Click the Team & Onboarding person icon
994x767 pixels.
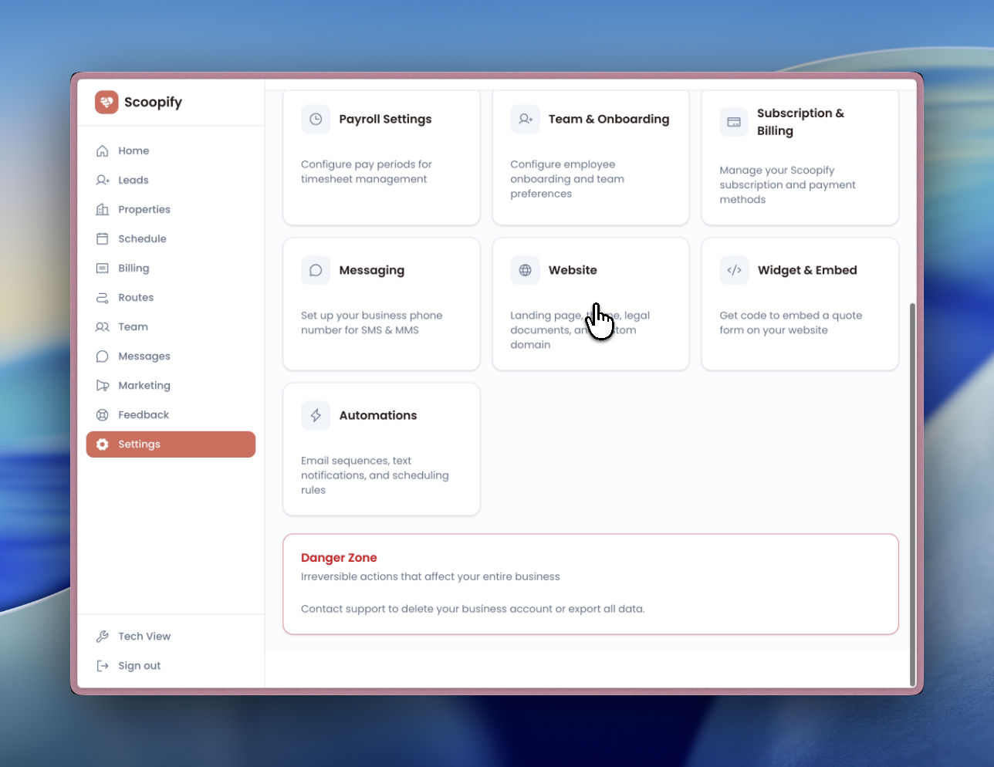[x=525, y=119]
